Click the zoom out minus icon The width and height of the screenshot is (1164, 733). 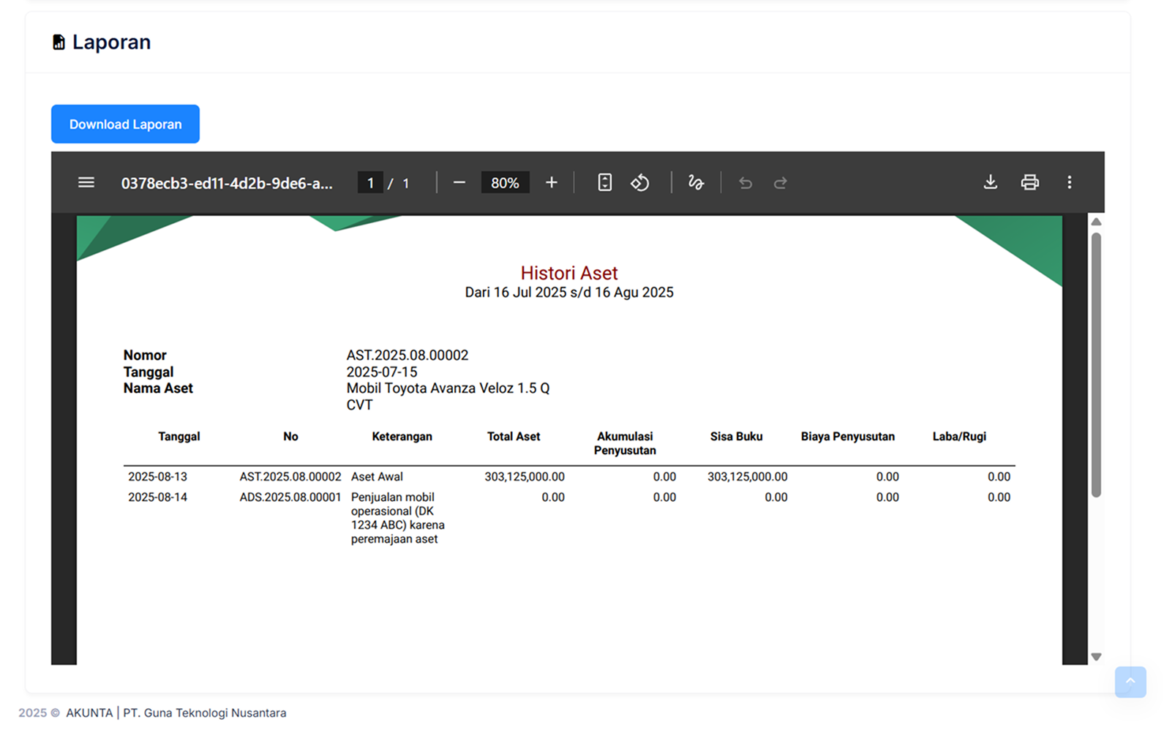tap(459, 183)
